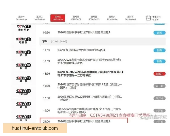Click the 21:00 ITTF World Cup round 3 title
Screen dimensions: 170x136
[x=84, y=121]
